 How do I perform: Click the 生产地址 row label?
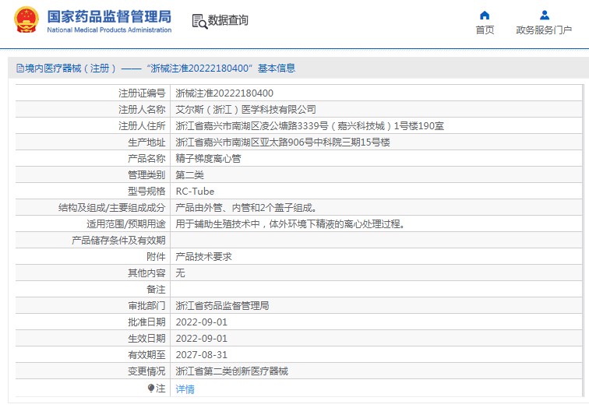click(x=147, y=142)
